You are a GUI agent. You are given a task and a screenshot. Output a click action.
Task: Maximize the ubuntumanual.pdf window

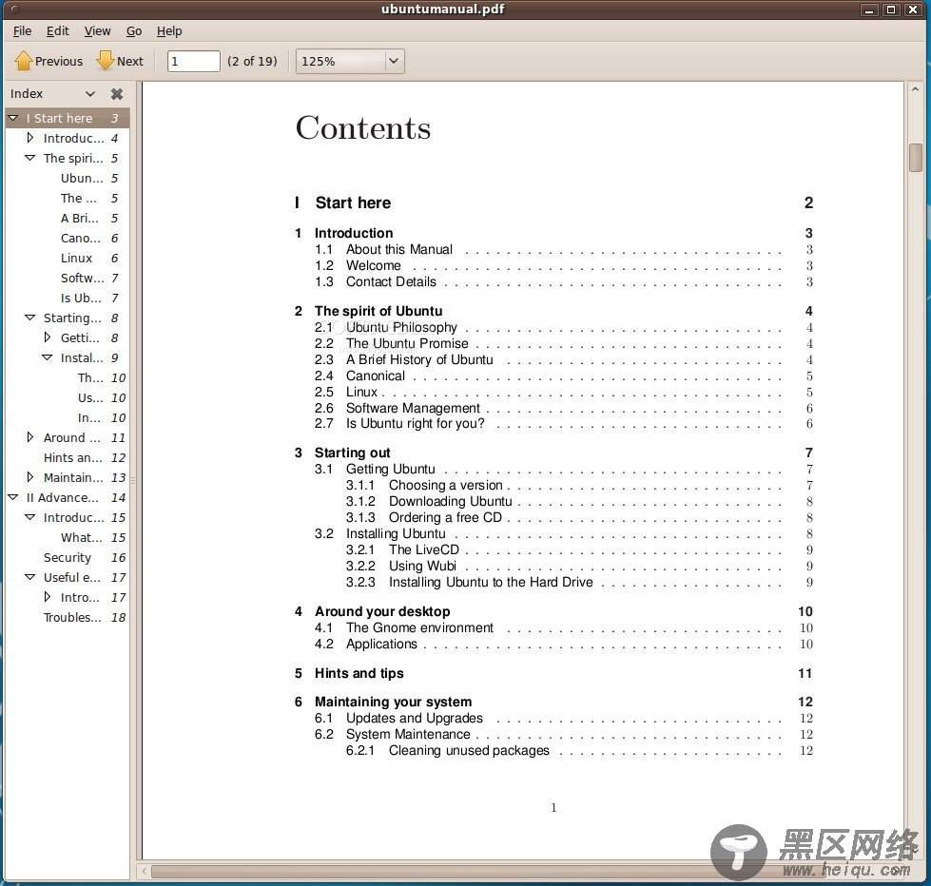[x=891, y=10]
